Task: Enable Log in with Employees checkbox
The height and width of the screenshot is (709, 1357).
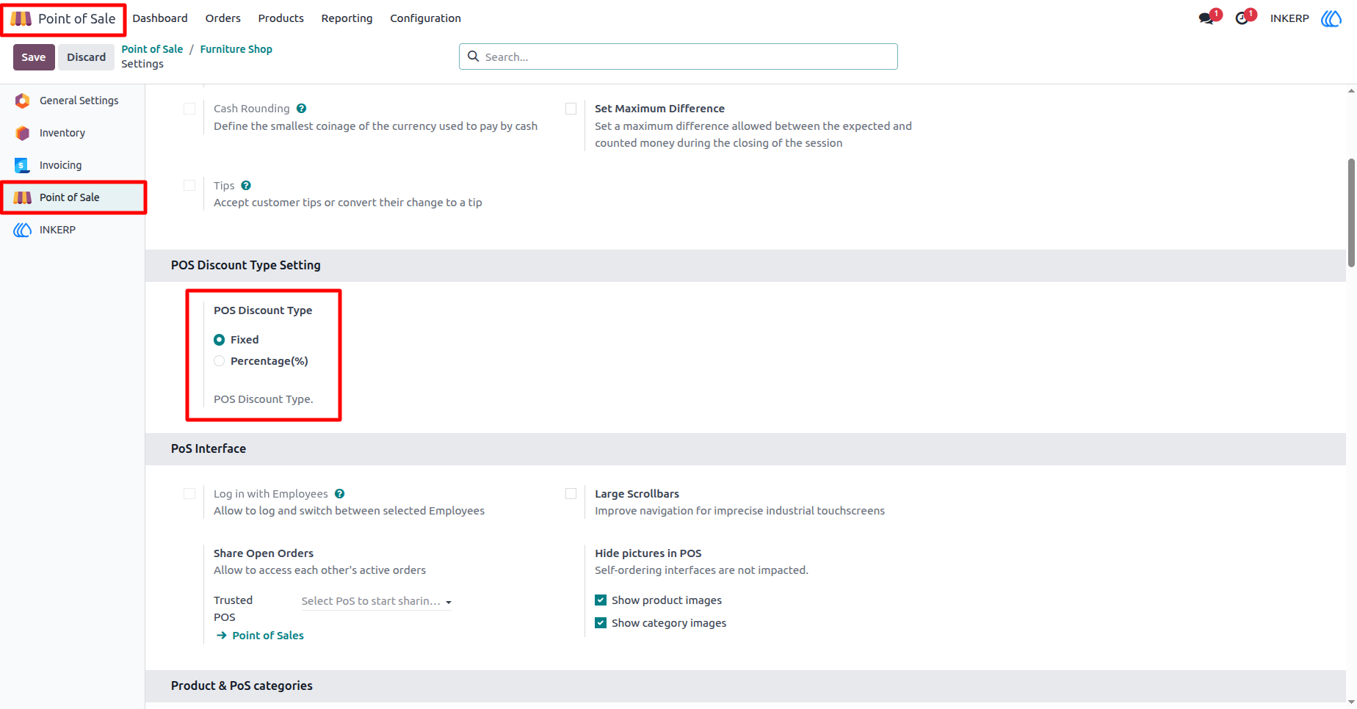Action: point(189,494)
